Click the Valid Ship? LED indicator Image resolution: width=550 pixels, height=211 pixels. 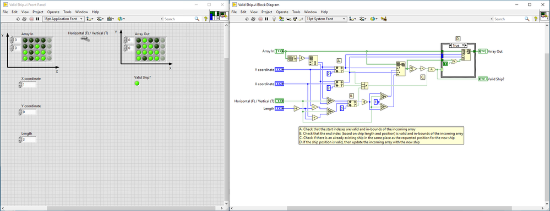tap(137, 84)
